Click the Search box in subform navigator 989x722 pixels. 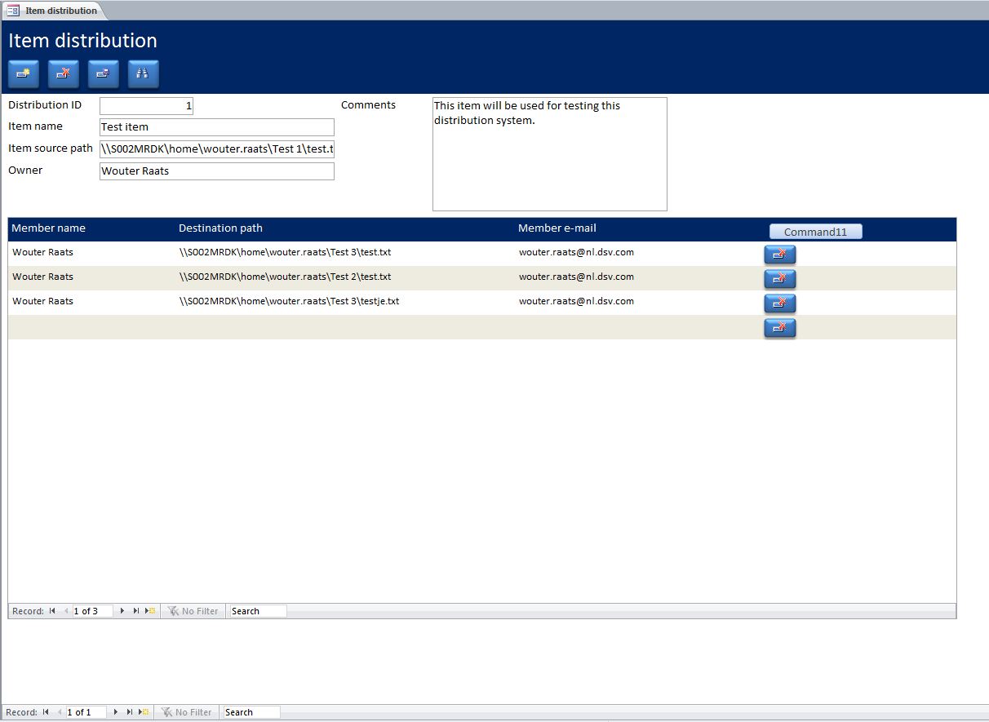[258, 611]
